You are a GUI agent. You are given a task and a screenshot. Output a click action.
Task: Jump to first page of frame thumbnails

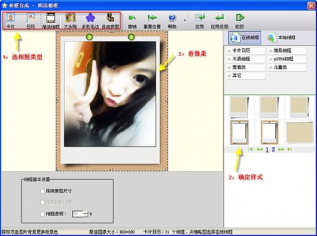(x=250, y=149)
